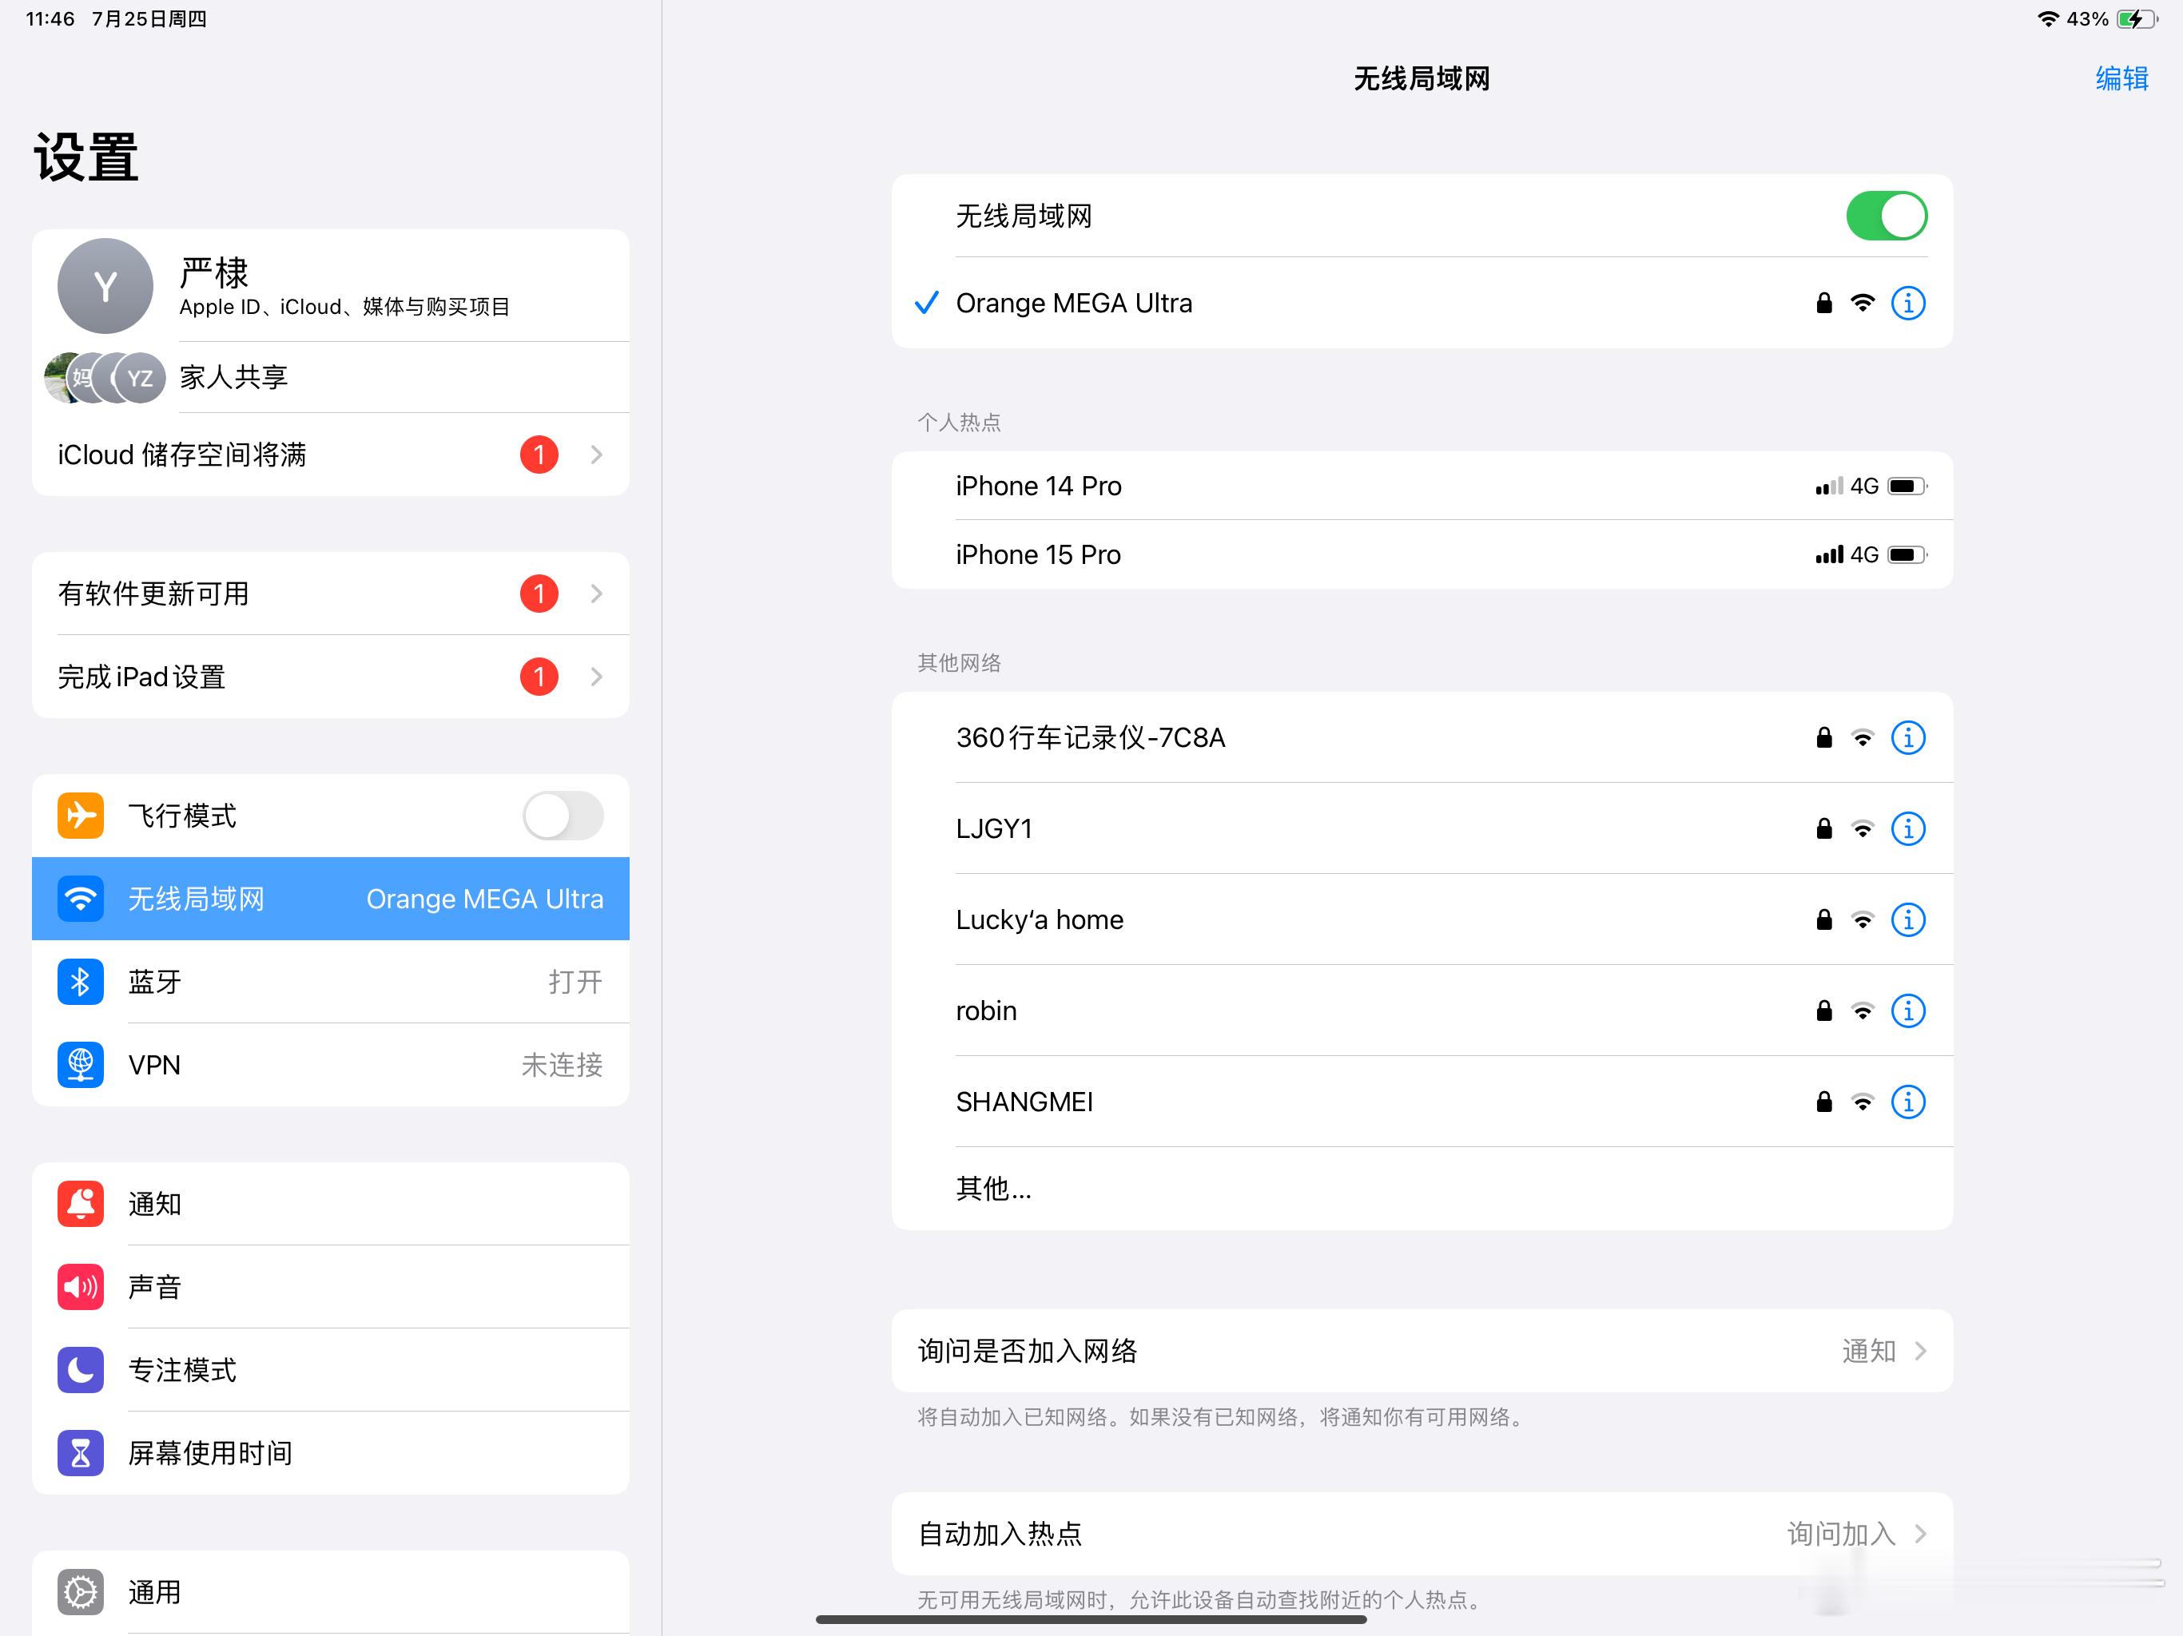Join the LJGY1 network
Screen dimensions: 2183x1636
[x=1422, y=828]
